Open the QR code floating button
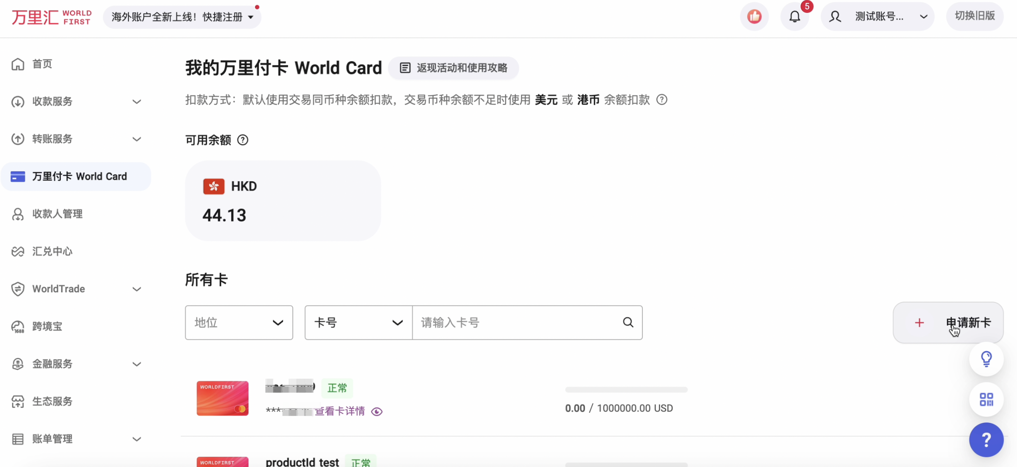Screen dimensions: 1017x467 tap(986, 399)
